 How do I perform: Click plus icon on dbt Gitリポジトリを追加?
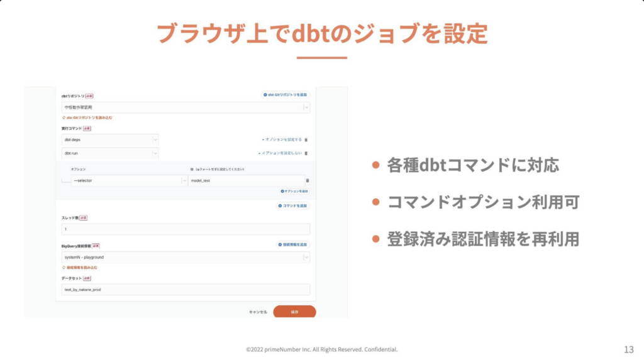265,95
